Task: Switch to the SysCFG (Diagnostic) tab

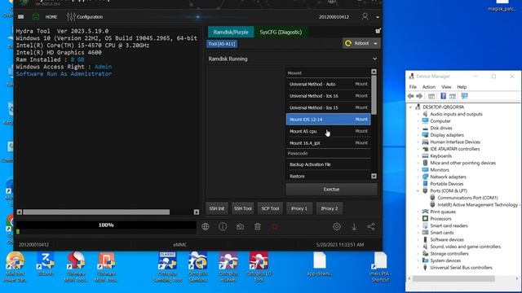Action: click(281, 33)
